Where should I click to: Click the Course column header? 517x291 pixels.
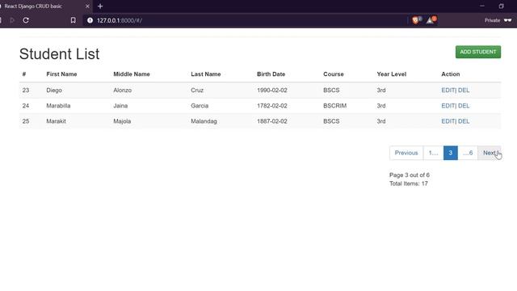pos(334,74)
